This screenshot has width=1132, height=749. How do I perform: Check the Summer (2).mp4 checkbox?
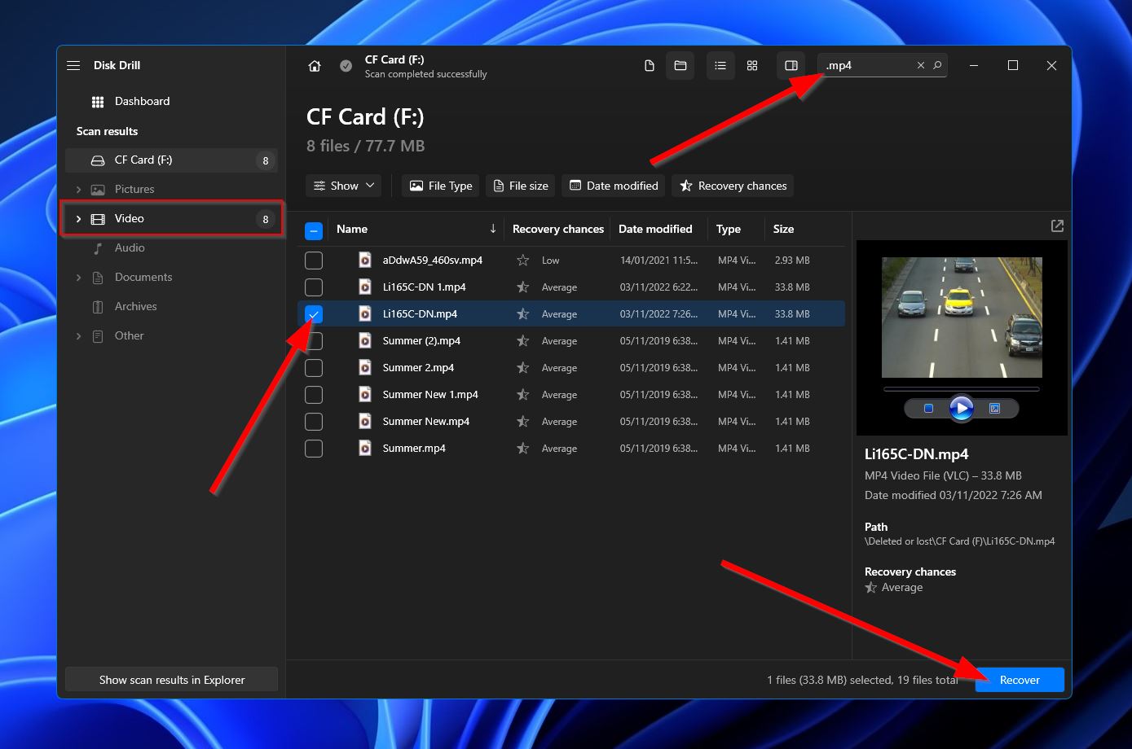coord(314,341)
